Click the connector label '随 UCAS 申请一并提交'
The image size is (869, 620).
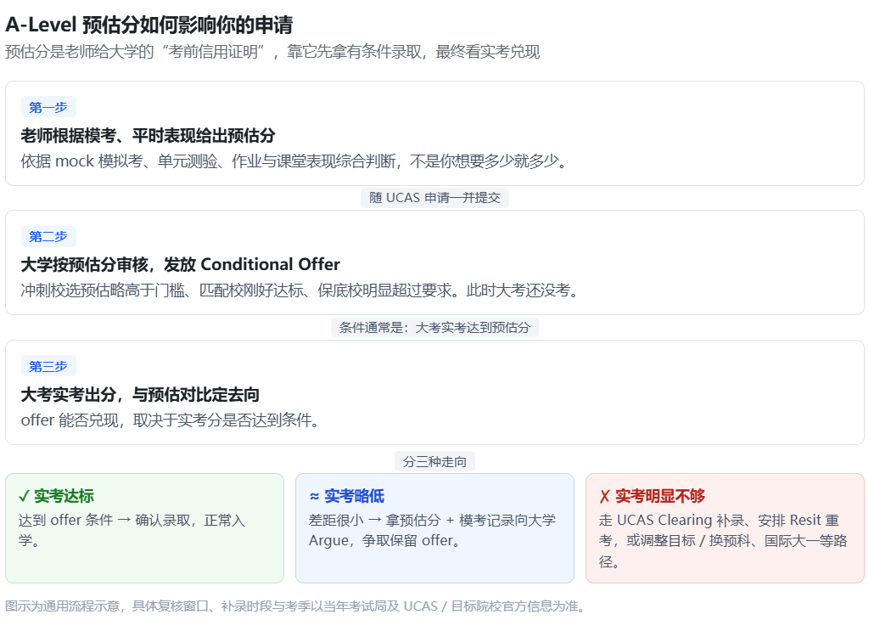[434, 198]
